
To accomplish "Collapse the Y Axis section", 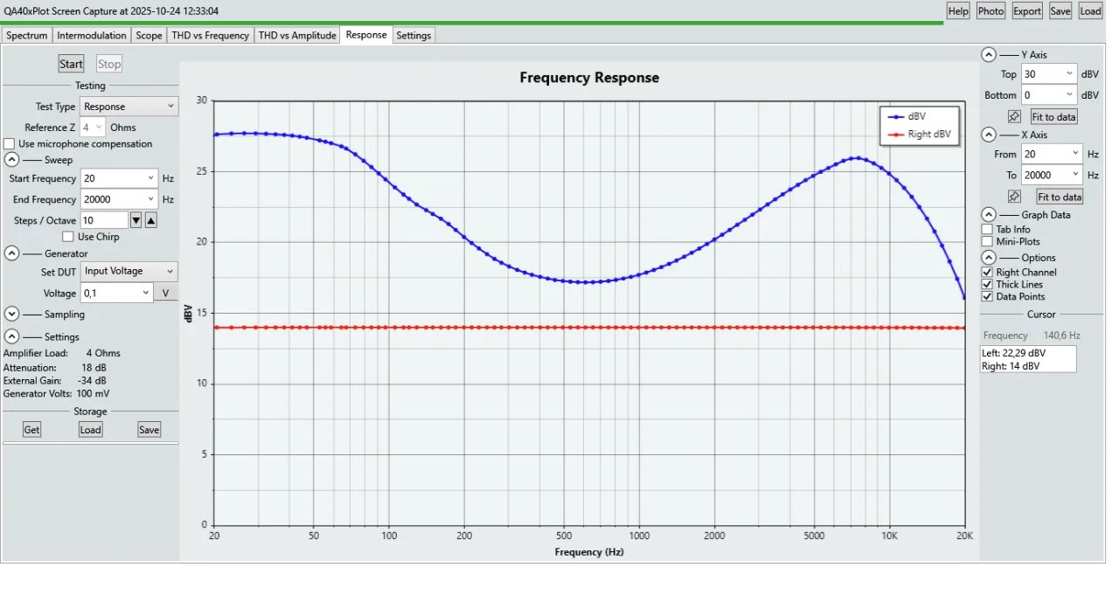I will [x=987, y=54].
